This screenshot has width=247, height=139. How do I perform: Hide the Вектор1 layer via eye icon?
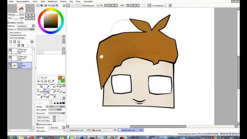10,50
